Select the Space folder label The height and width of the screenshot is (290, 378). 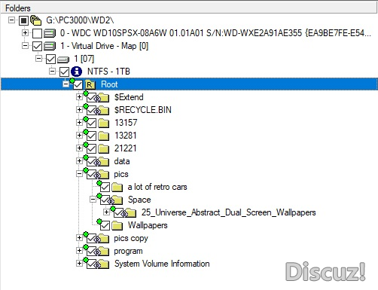coord(139,200)
